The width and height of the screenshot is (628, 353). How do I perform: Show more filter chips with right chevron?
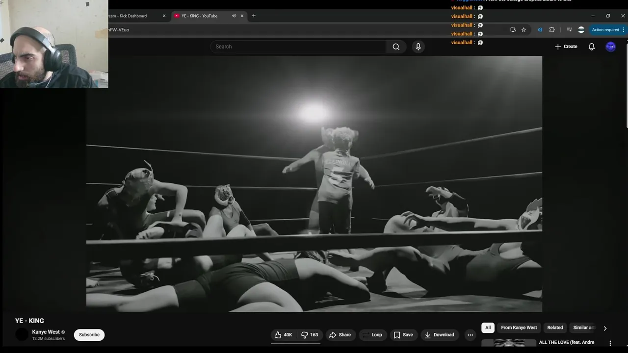point(605,328)
